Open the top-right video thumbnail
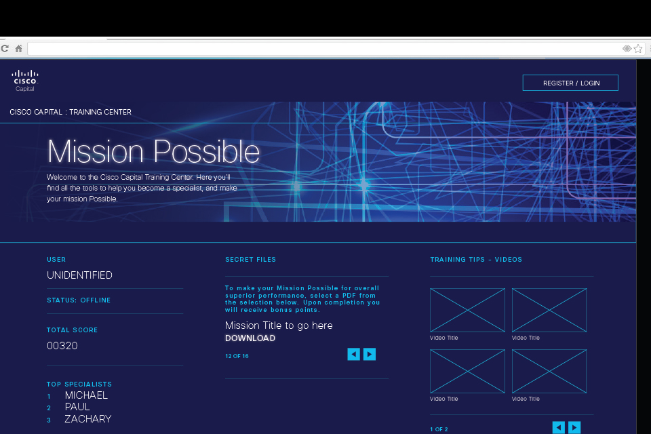Viewport: 651px width, 434px height. tap(549, 310)
